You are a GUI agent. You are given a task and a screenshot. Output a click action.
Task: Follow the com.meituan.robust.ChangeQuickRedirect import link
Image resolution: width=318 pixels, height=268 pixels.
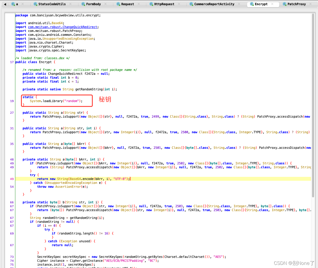coord(63,27)
